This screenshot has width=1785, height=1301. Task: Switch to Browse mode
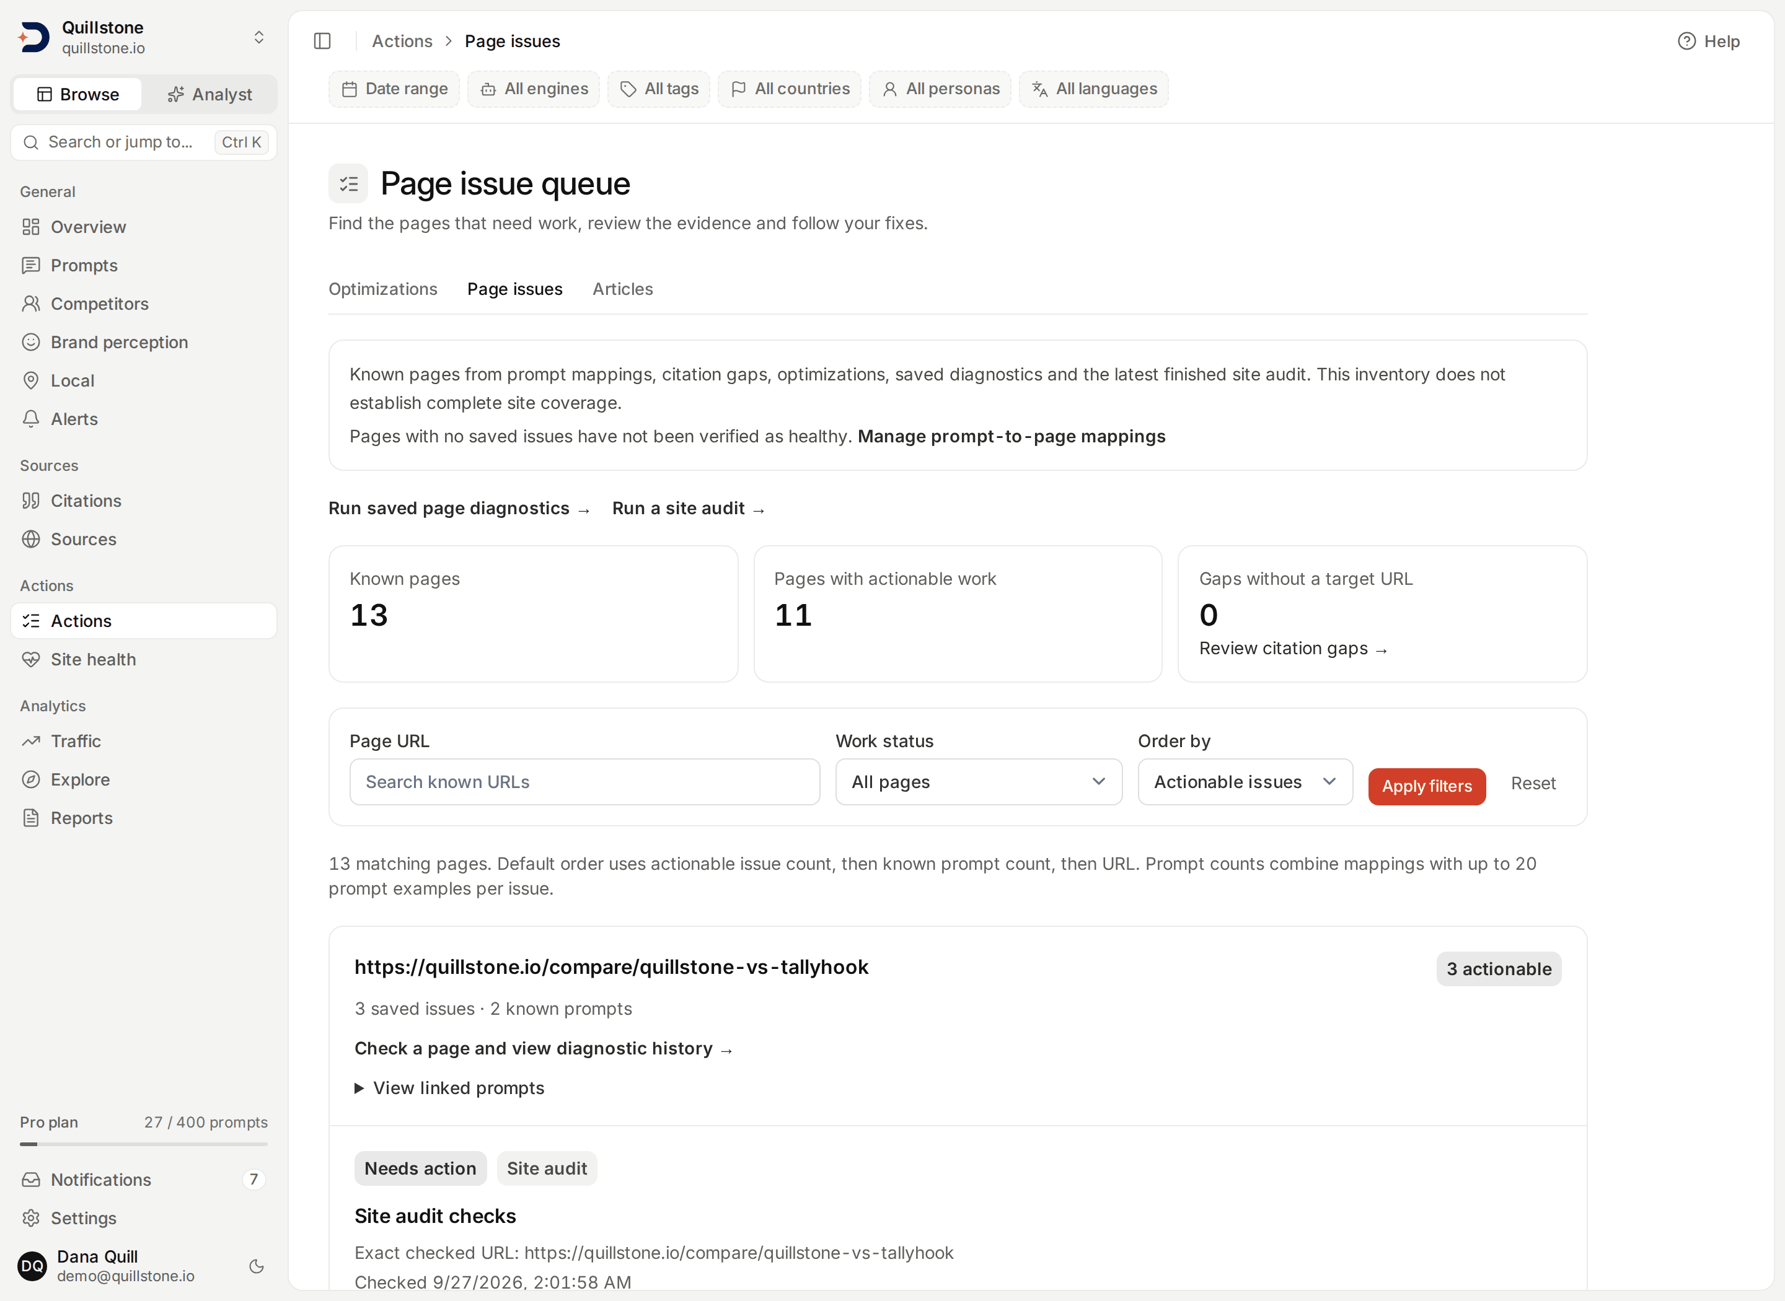(78, 95)
